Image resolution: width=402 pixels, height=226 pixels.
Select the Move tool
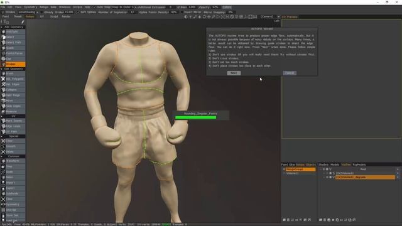click(13, 100)
